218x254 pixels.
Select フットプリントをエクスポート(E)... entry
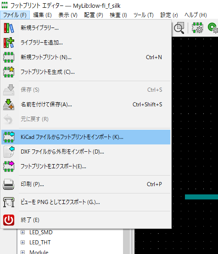86,166
